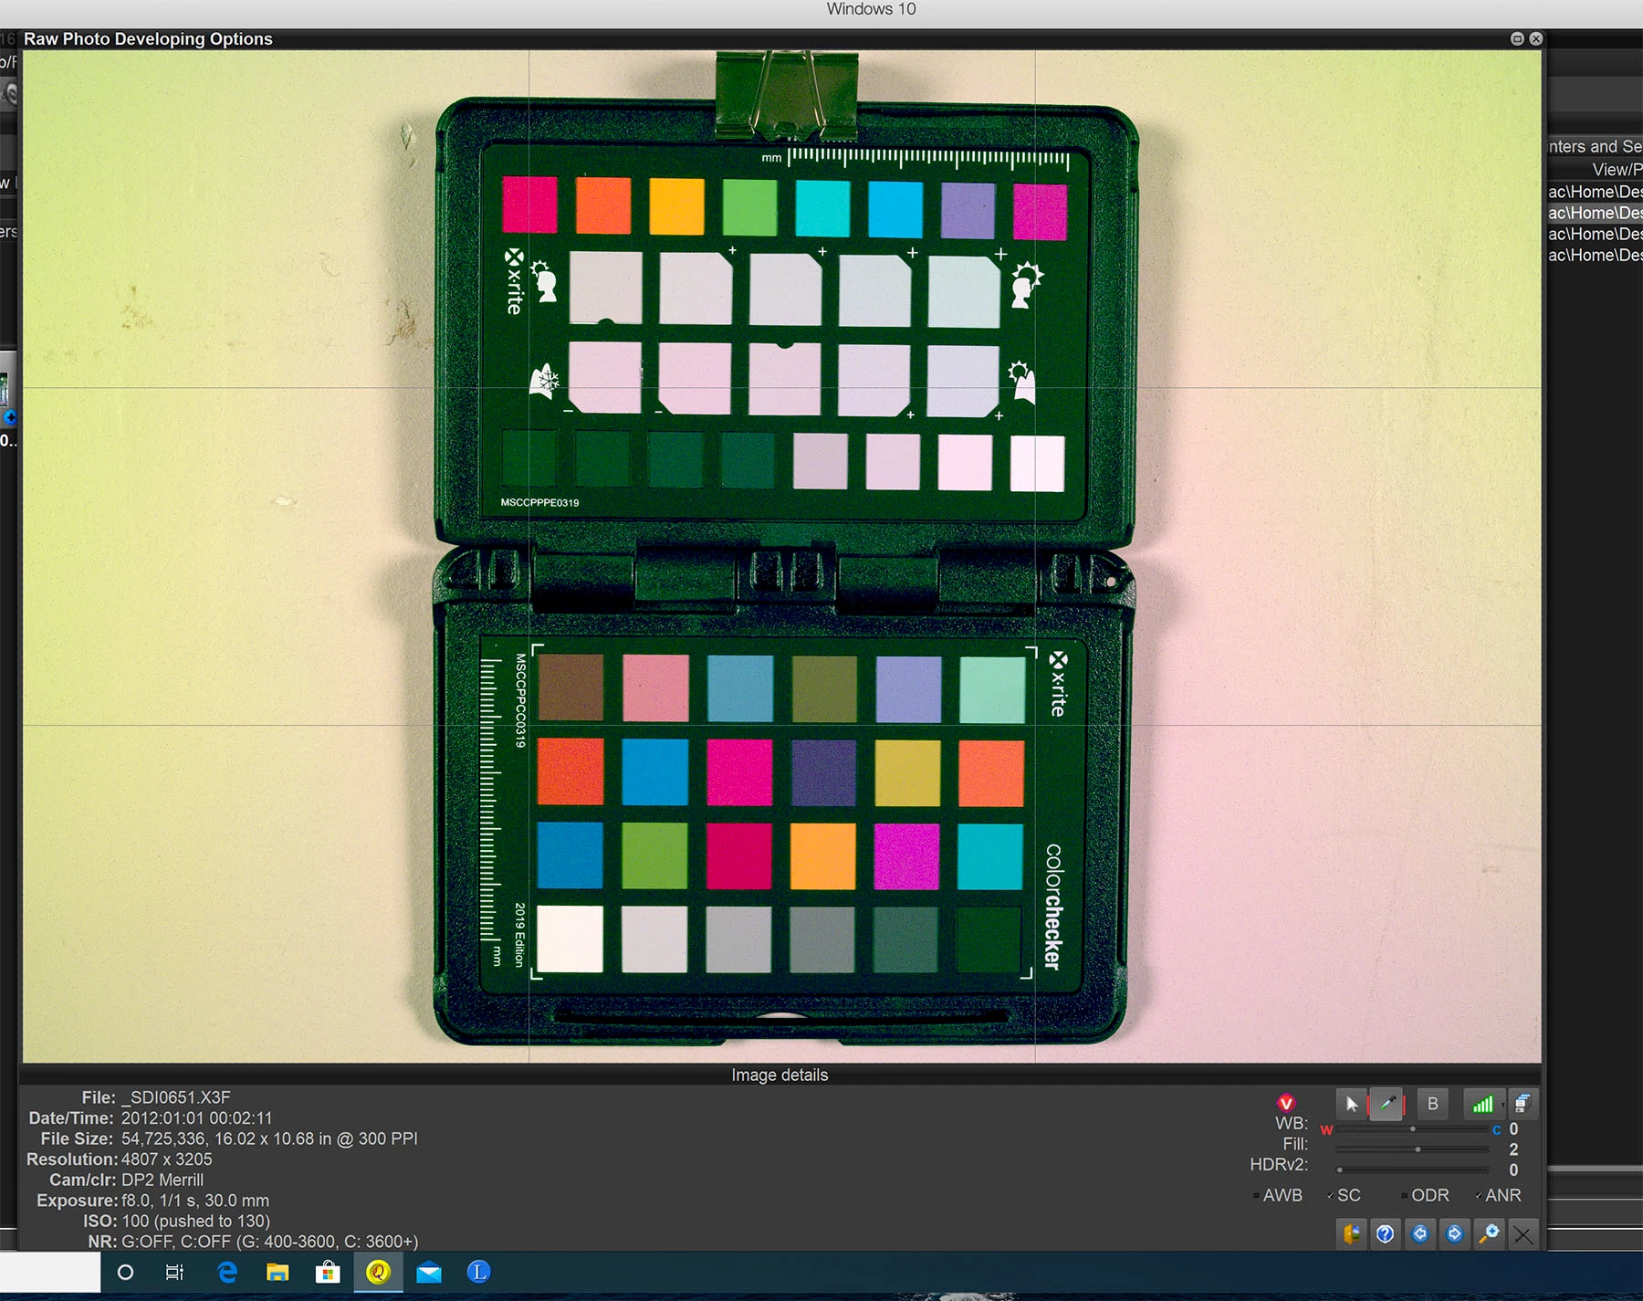
Task: Click the stacked documents batch icon
Action: tap(1523, 1104)
